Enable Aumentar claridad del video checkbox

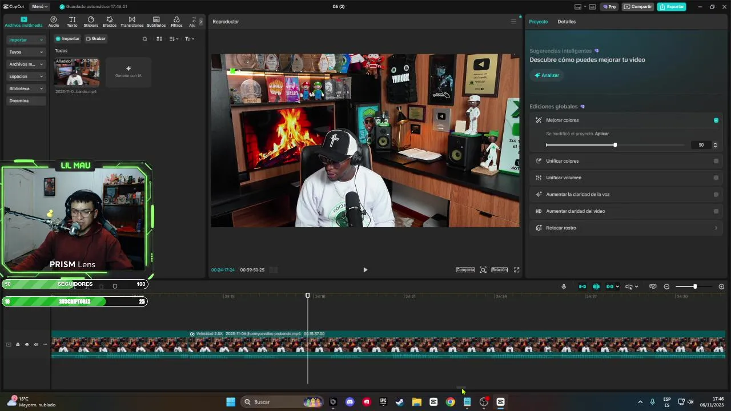click(716, 211)
